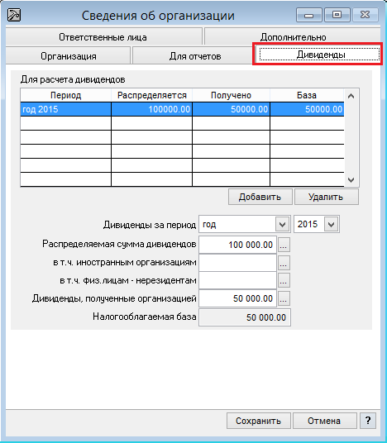Expand the year dropdown showing 2015
This screenshot has width=387, height=443.
coord(332,225)
